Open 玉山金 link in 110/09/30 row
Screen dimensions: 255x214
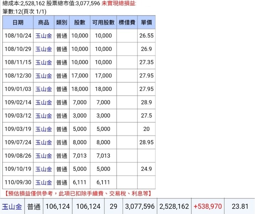pos(44,182)
